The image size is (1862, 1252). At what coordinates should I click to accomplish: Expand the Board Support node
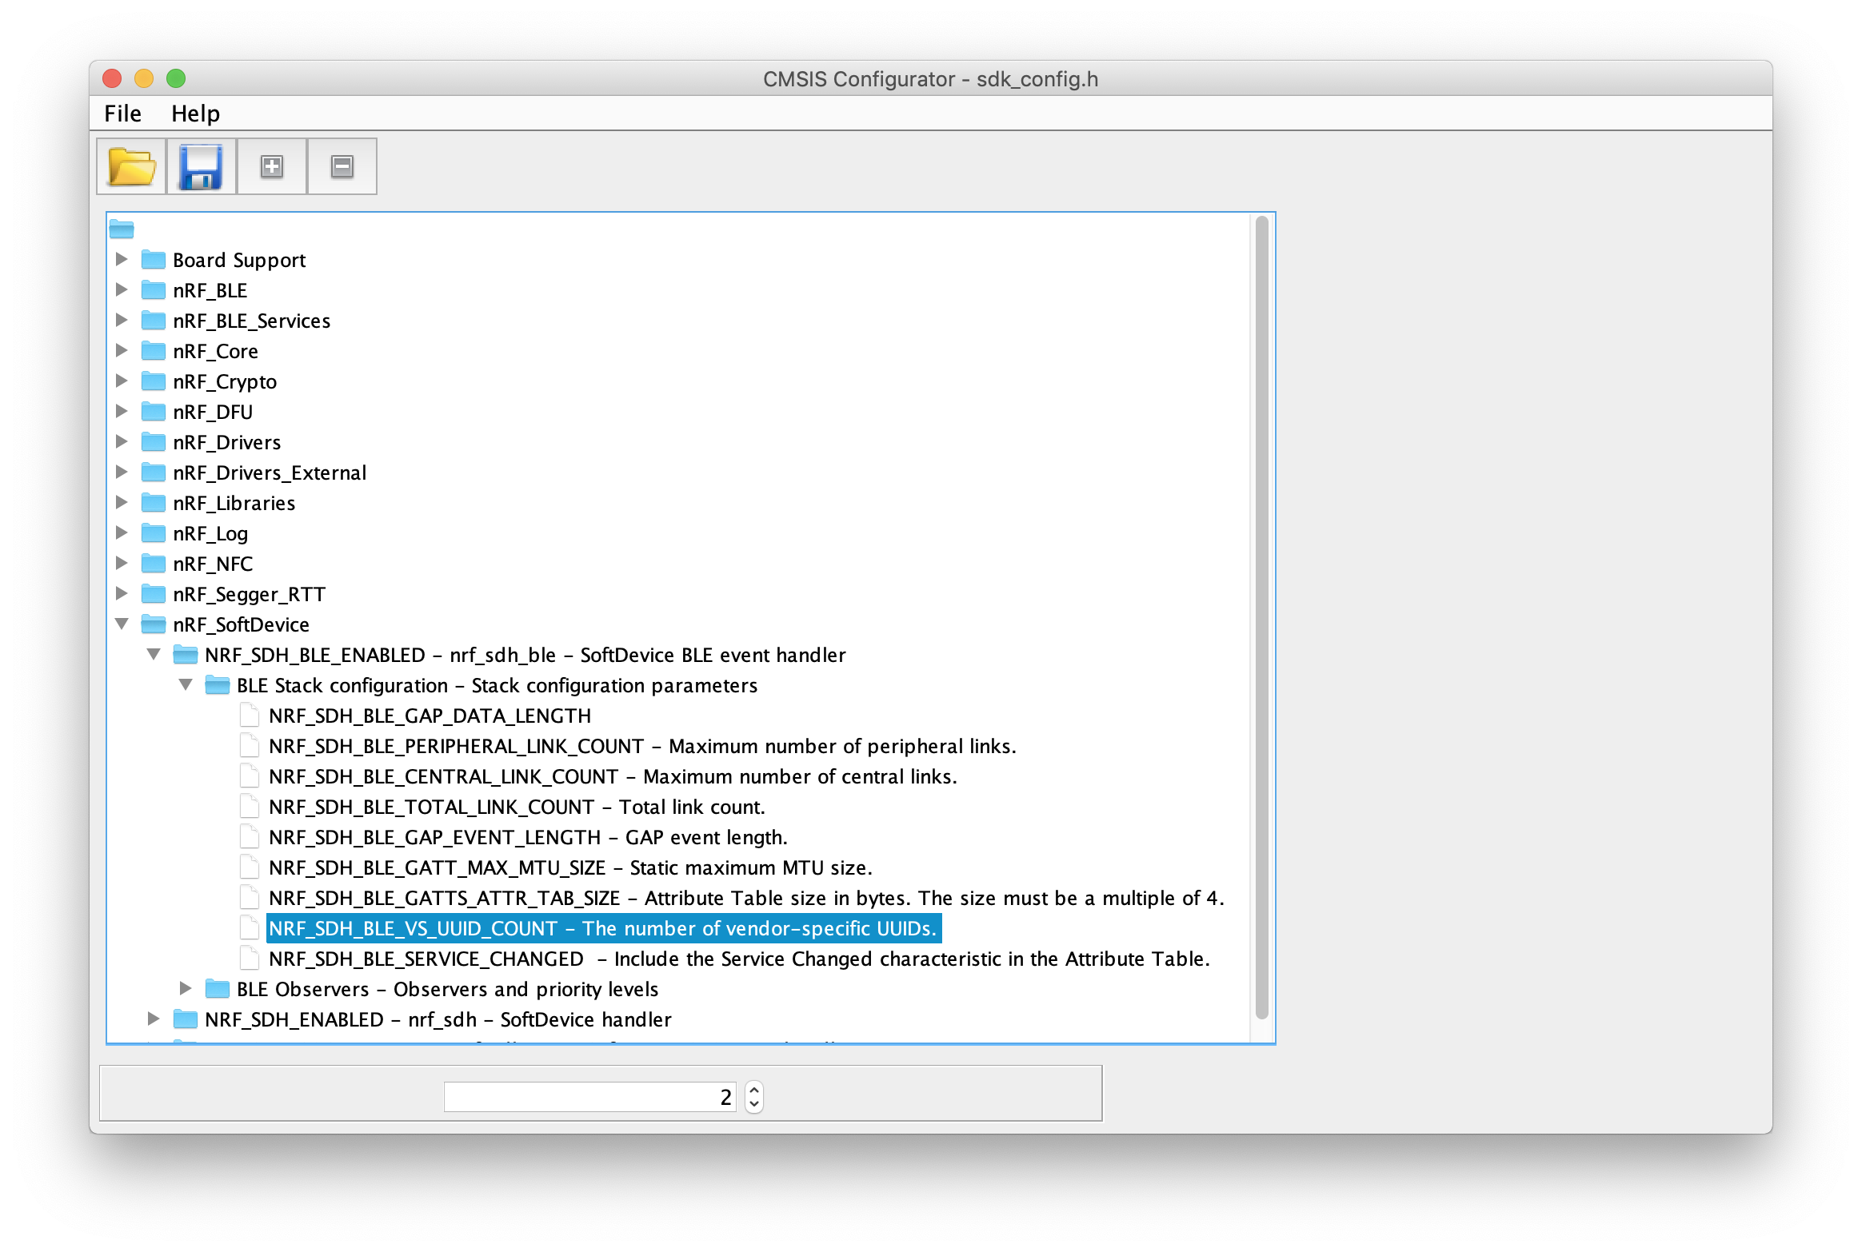[x=121, y=258]
